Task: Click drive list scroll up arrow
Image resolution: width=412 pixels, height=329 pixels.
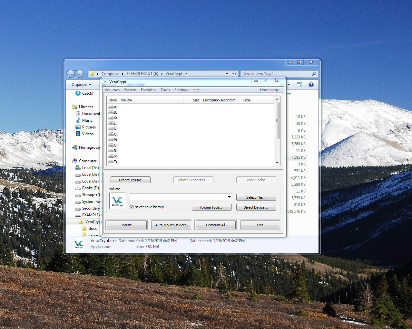Action: (x=277, y=99)
